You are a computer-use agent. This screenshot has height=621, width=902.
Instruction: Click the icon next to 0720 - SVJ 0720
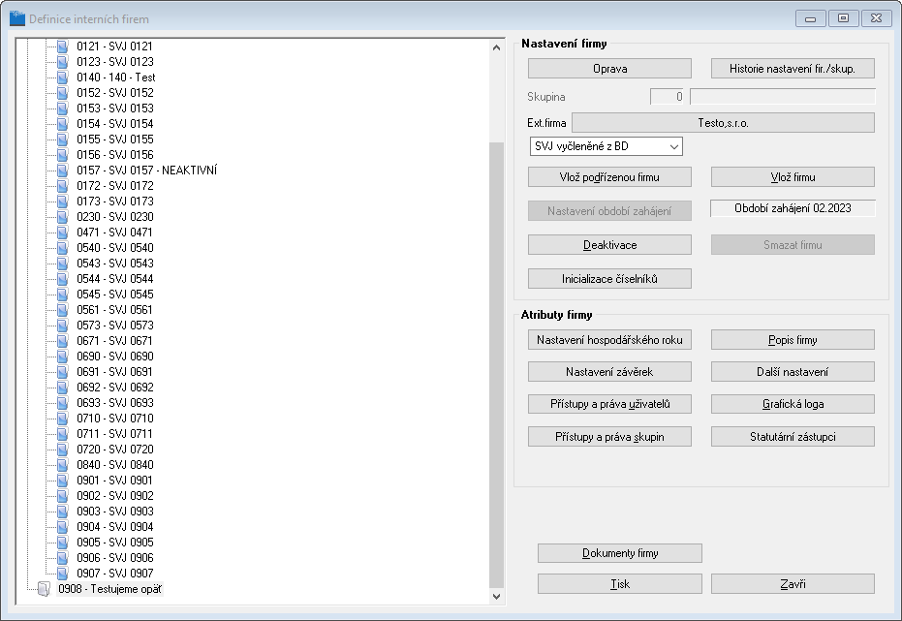(x=62, y=450)
